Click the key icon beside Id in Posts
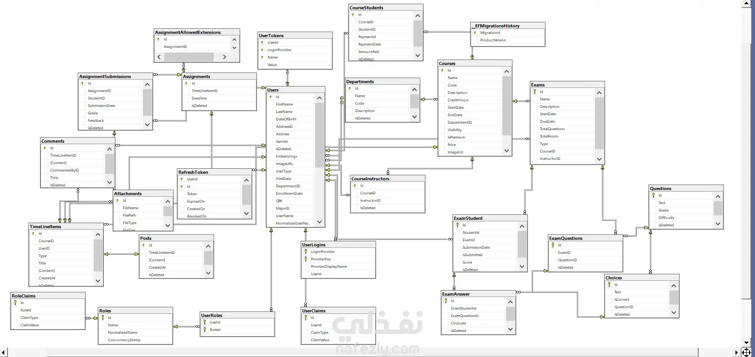The width and height of the screenshot is (755, 357). pyautogui.click(x=143, y=245)
